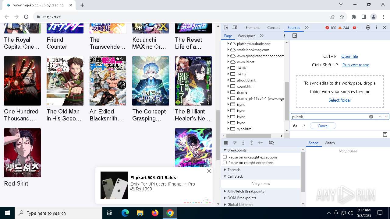The width and height of the screenshot is (390, 219).
Task: Click the step over function icon
Action: click(x=235, y=143)
